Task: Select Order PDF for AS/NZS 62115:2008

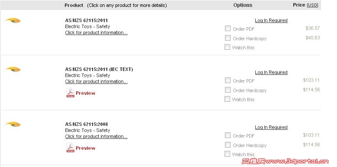Action: click(228, 135)
